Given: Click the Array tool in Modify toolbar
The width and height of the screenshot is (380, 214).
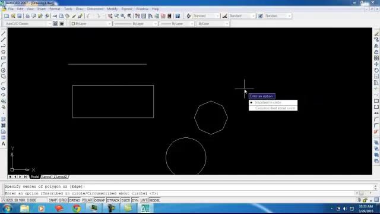Looking at the screenshot, I should pyautogui.click(x=376, y=58).
